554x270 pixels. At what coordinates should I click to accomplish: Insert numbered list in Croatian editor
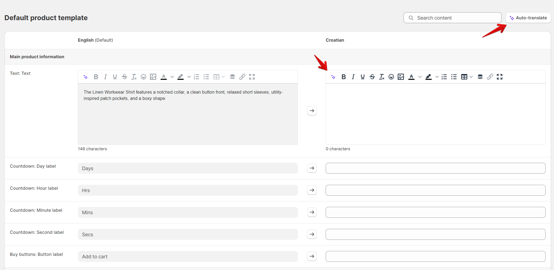point(444,77)
